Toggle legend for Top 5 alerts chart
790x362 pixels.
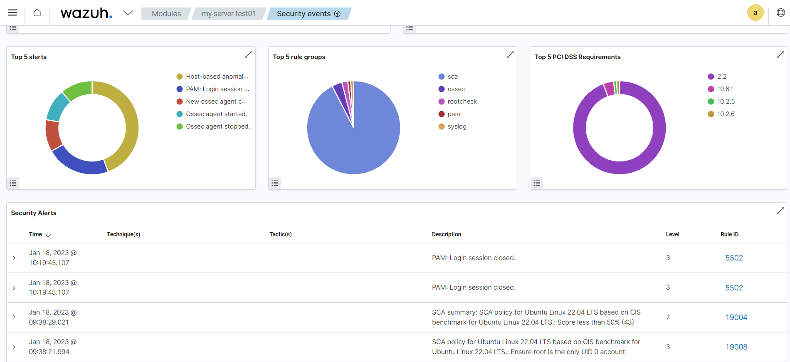(x=13, y=183)
